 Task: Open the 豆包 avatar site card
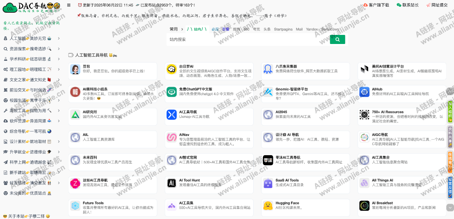[x=75, y=69]
